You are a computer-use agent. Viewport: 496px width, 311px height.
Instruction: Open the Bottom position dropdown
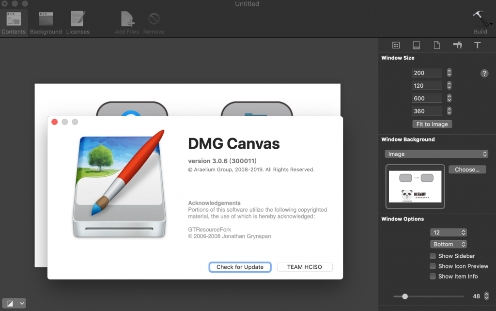[x=448, y=244]
